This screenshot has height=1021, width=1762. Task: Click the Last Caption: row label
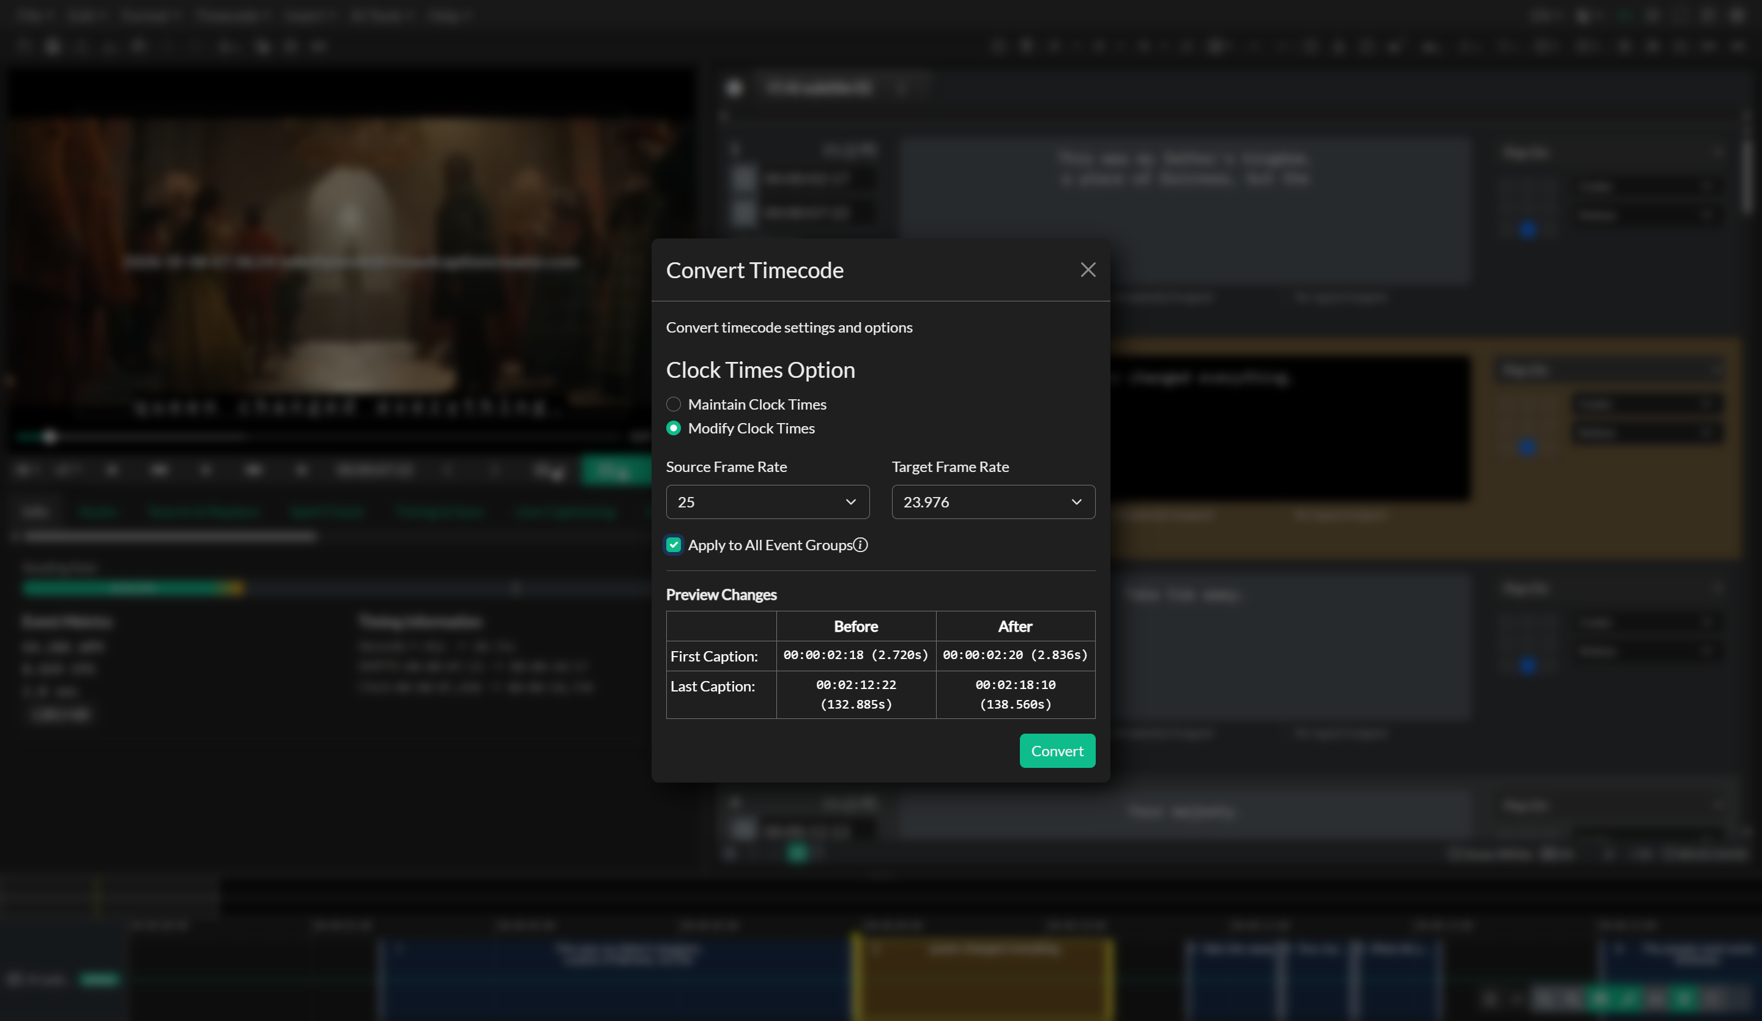click(x=713, y=686)
